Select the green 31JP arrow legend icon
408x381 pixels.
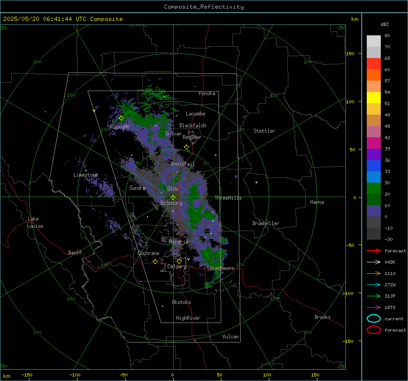pyautogui.click(x=374, y=296)
